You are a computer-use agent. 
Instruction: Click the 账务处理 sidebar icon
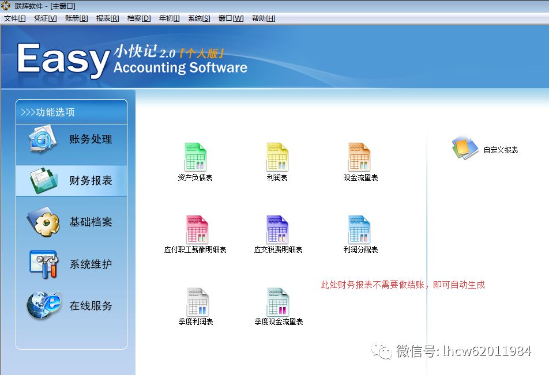[42, 139]
